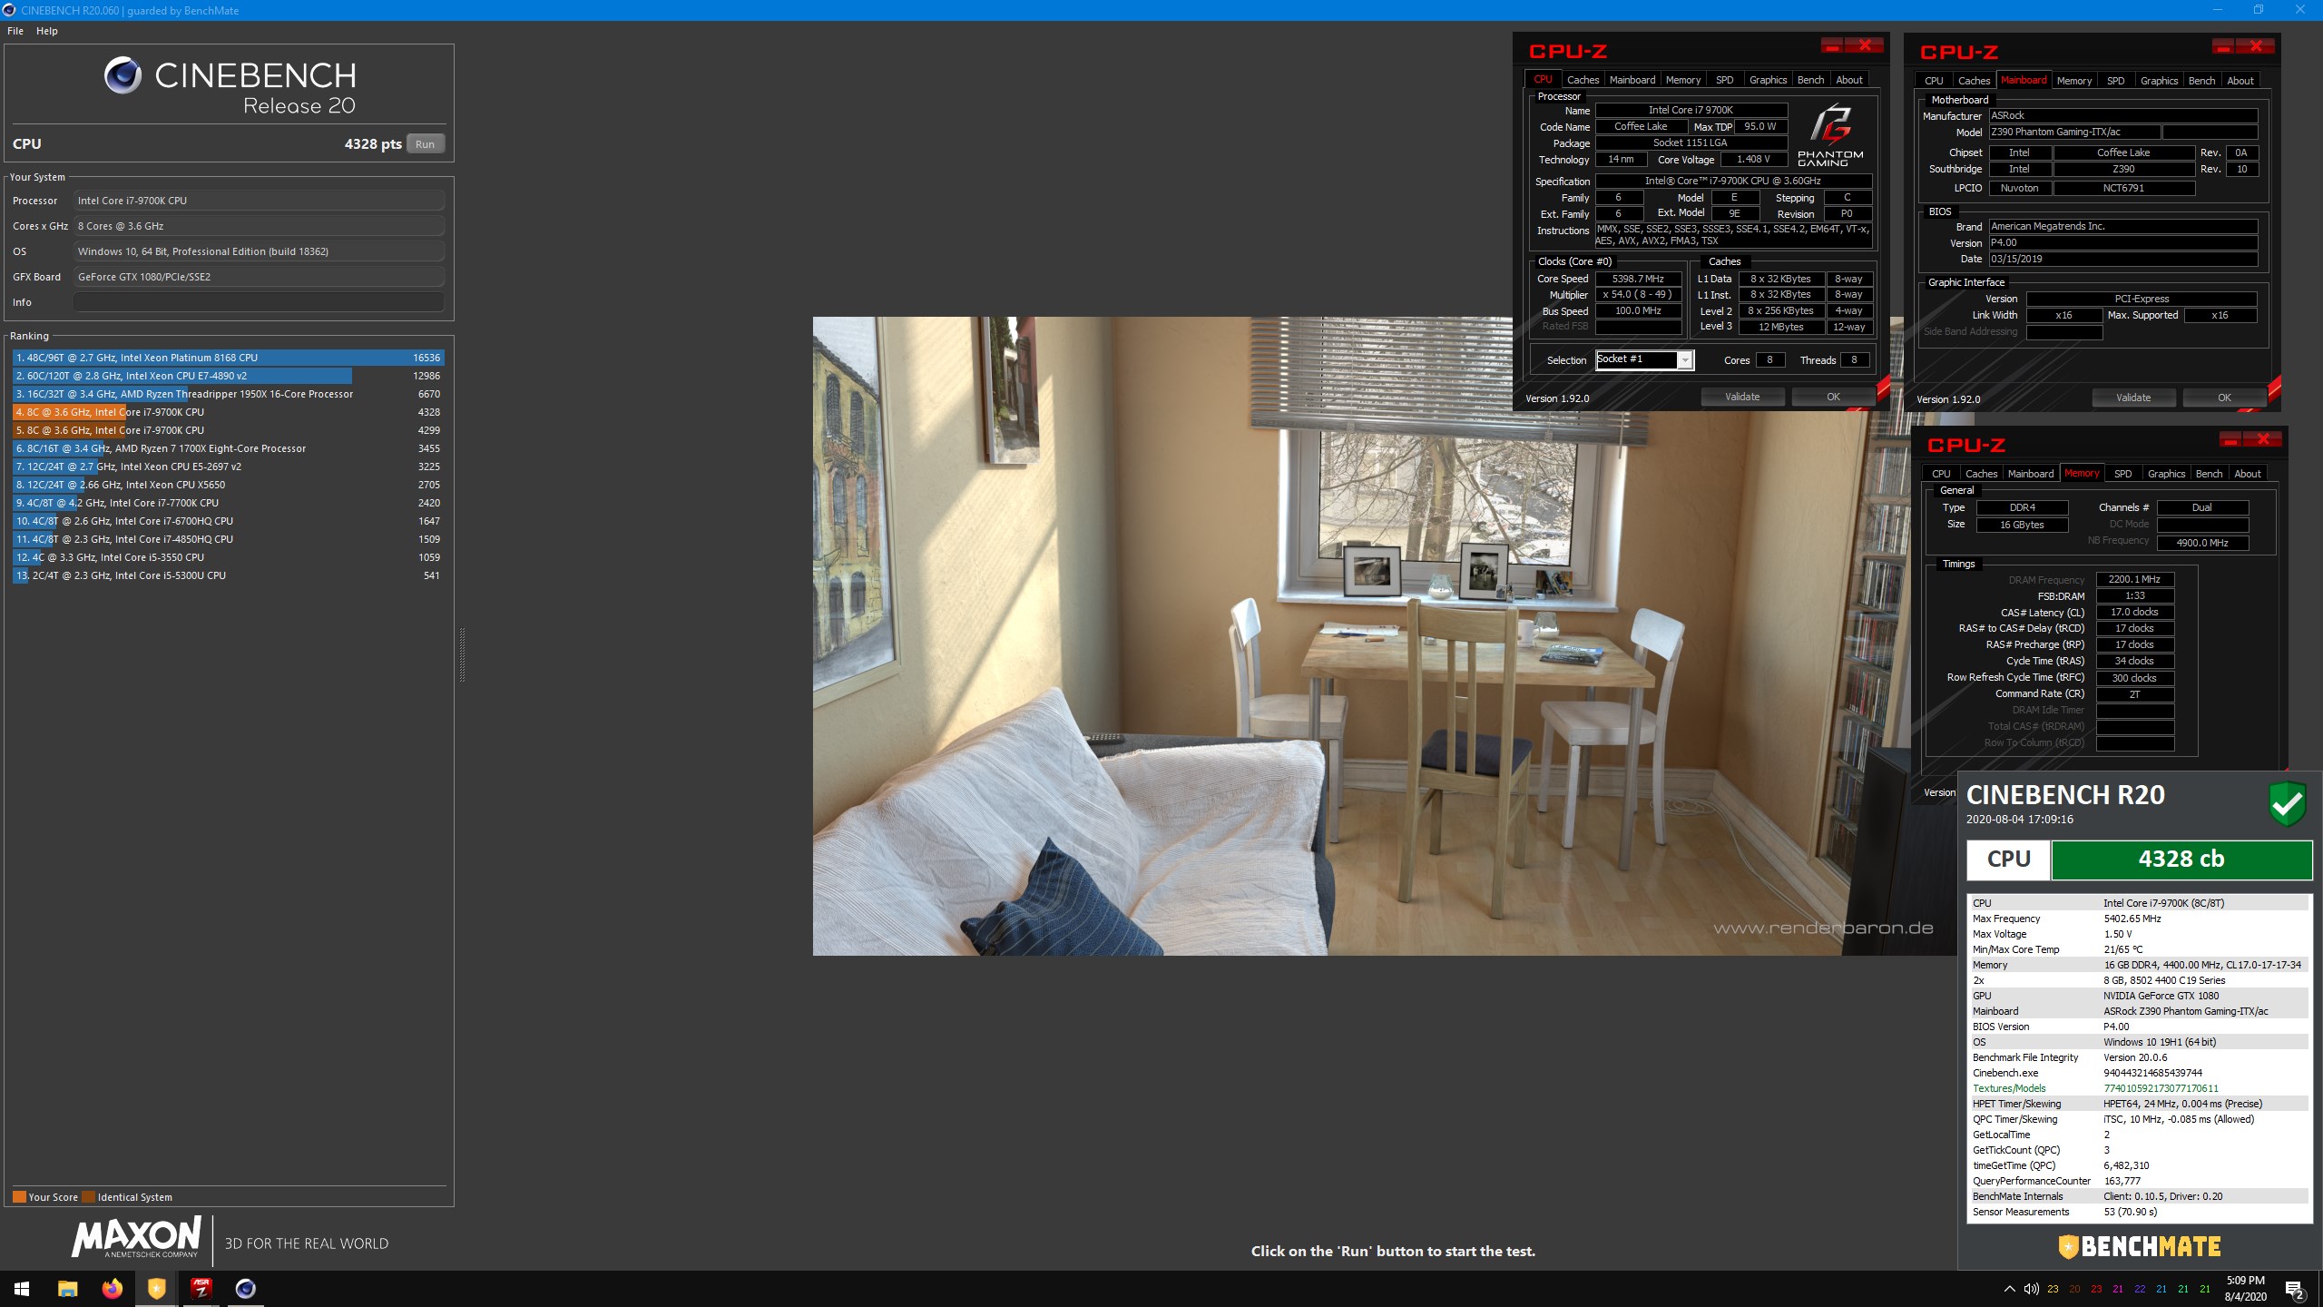Click the green 4328 cb score bar
The width and height of the screenshot is (2323, 1307).
[2181, 860]
